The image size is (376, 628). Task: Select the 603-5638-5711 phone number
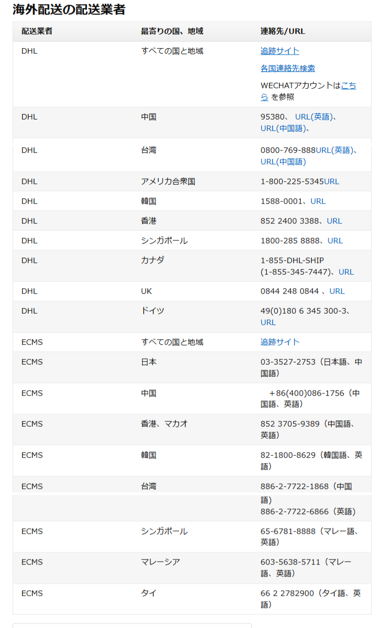click(x=290, y=562)
